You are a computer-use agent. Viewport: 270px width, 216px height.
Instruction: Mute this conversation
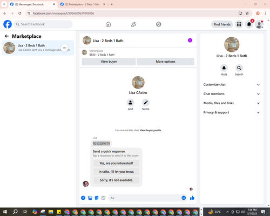(x=224, y=68)
